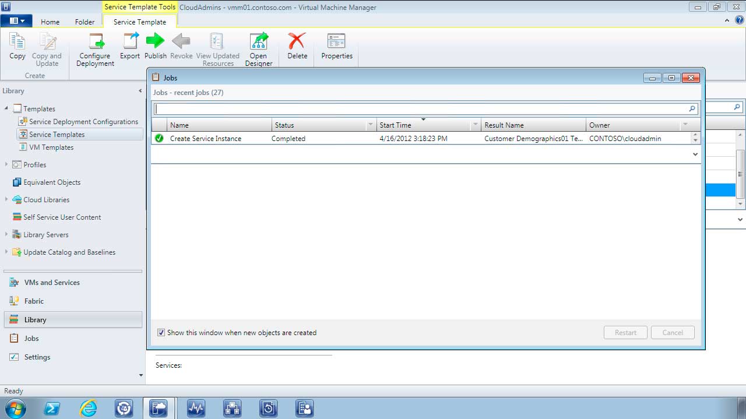Select Equivalent Objects in Library tree
The width and height of the screenshot is (746, 419).
pyautogui.click(x=52, y=182)
